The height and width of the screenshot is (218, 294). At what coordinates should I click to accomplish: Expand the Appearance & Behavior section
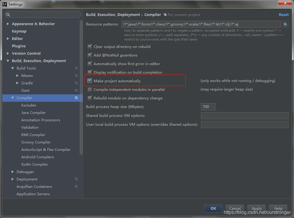point(8,24)
